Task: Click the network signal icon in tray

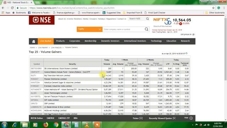Action: coord(205,125)
